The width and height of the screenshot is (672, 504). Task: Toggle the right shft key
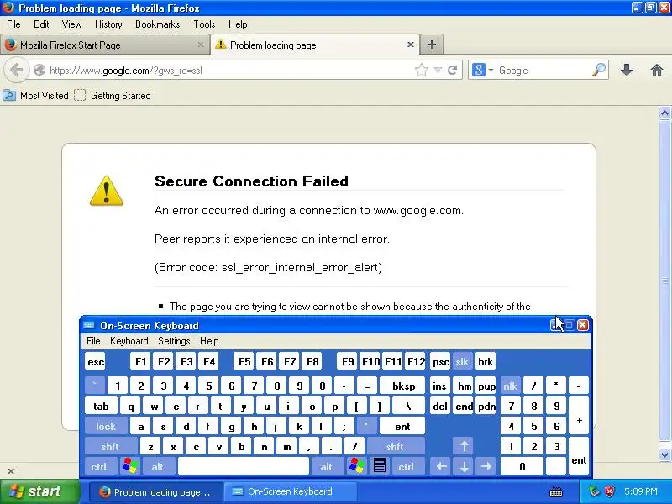395,447
